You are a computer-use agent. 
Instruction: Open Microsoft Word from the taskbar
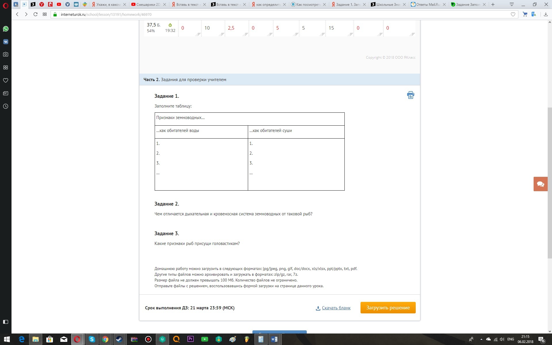[x=274, y=339]
